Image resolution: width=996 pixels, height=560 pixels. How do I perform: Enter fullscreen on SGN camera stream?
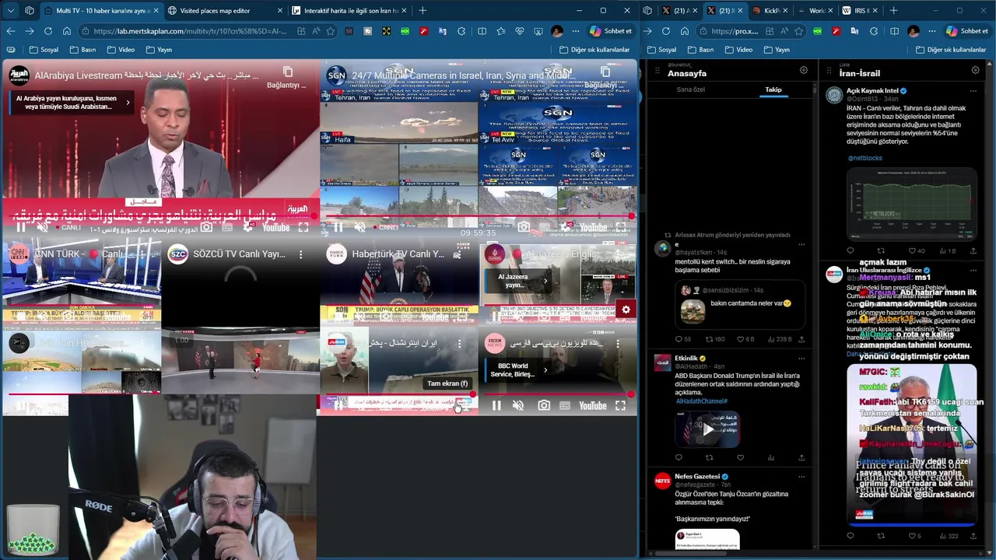tap(621, 228)
